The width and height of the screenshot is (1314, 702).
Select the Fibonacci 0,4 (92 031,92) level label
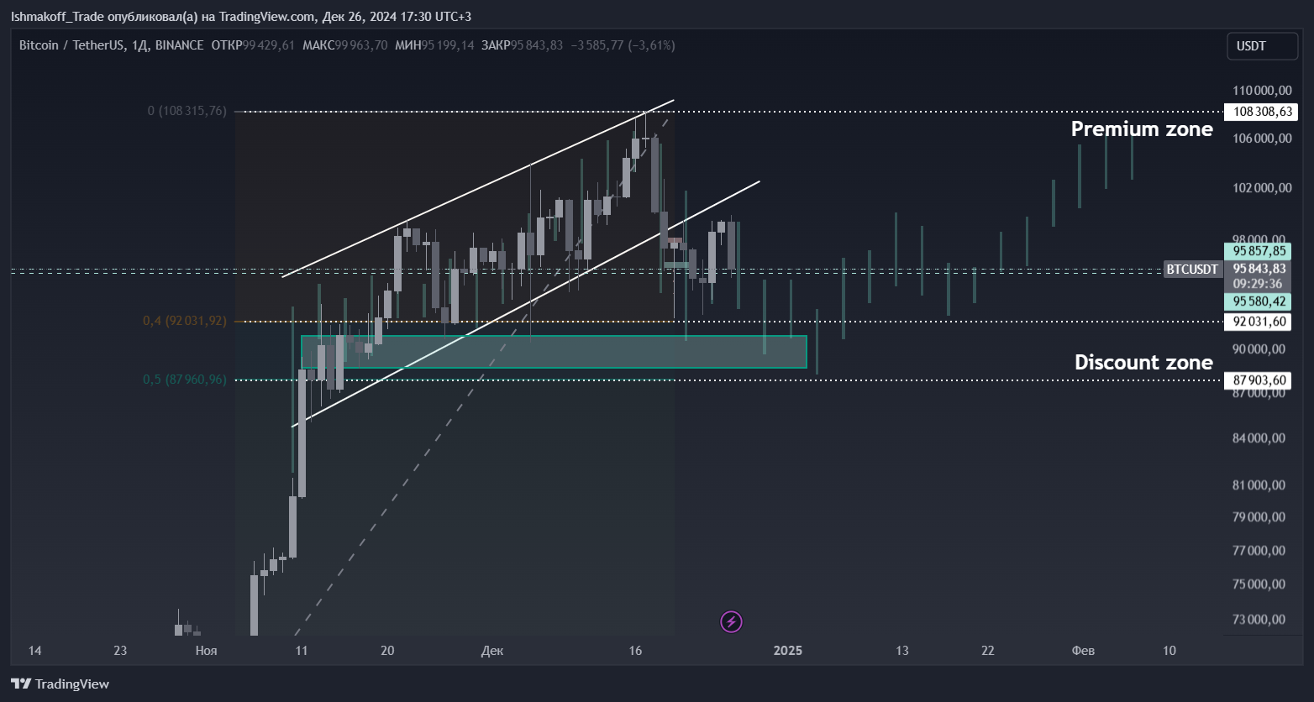(x=184, y=321)
